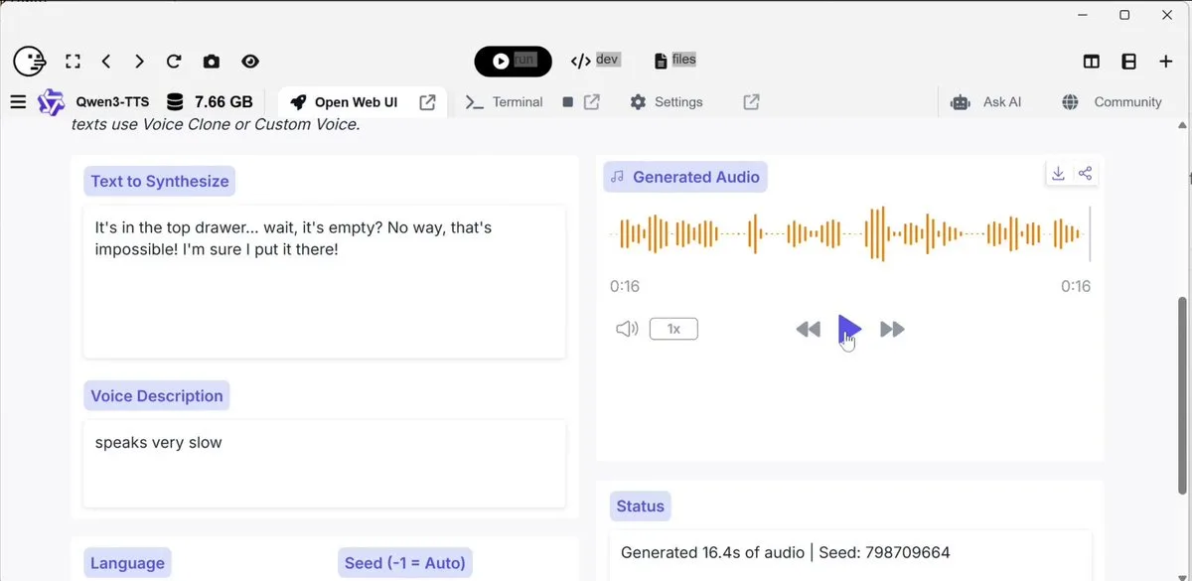
Task: Open the hamburger sidebar menu
Action: tap(18, 101)
